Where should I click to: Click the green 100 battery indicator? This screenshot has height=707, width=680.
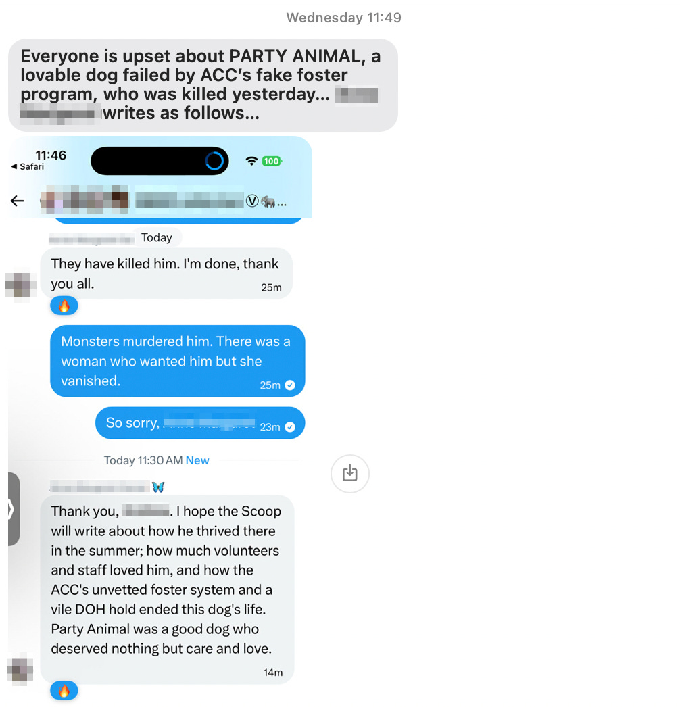coord(272,161)
